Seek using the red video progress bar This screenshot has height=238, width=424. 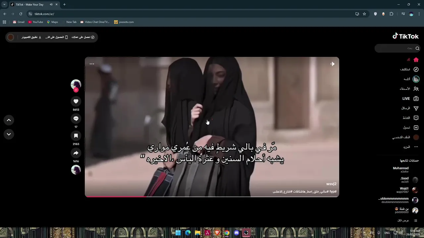click(212, 197)
